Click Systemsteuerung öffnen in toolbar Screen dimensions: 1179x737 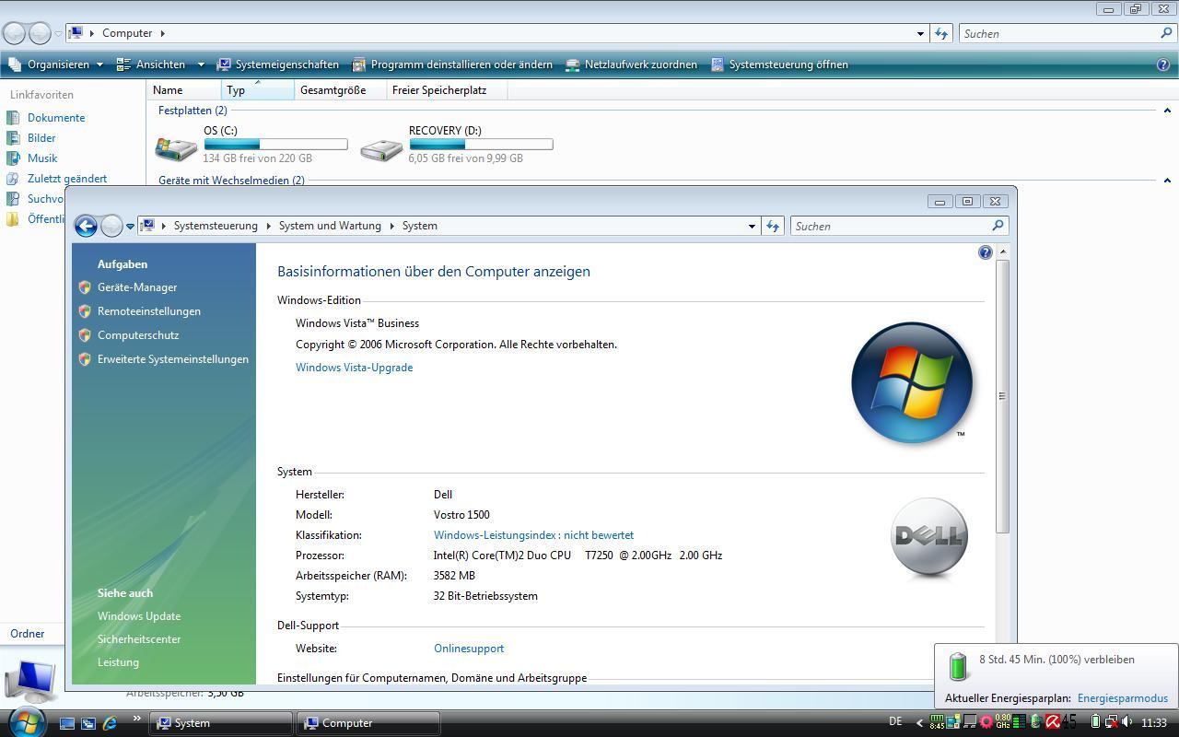(779, 64)
